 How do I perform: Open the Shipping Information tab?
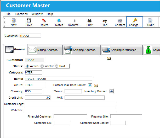point(121,50)
